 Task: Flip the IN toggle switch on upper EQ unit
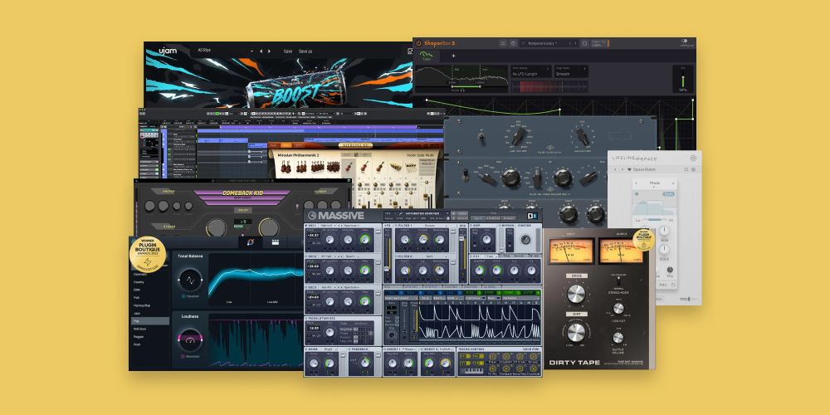[481, 138]
